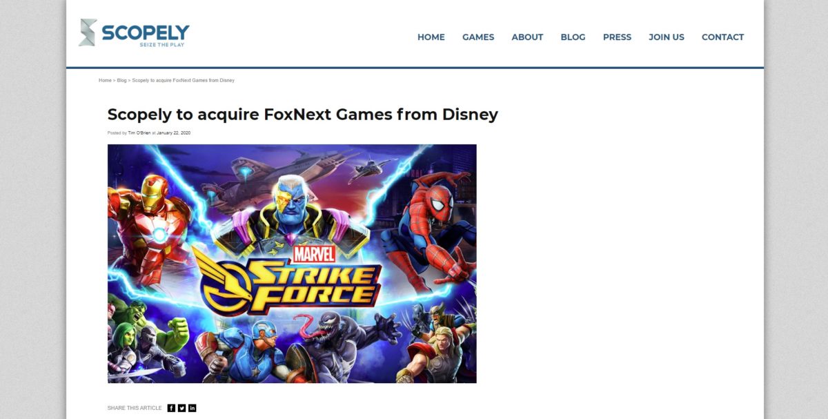Share the article on LinkedIn
This screenshot has height=419, width=828.
point(193,408)
